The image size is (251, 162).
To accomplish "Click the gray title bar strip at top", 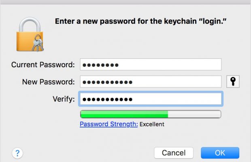I will click(125, 2).
